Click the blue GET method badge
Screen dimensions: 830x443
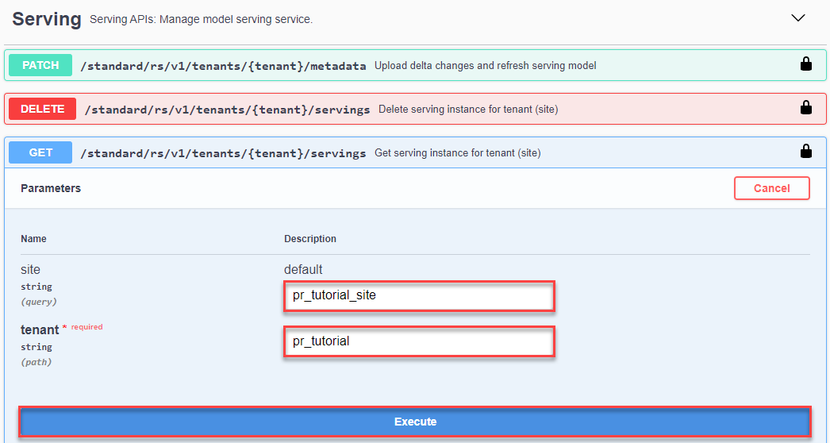click(40, 152)
